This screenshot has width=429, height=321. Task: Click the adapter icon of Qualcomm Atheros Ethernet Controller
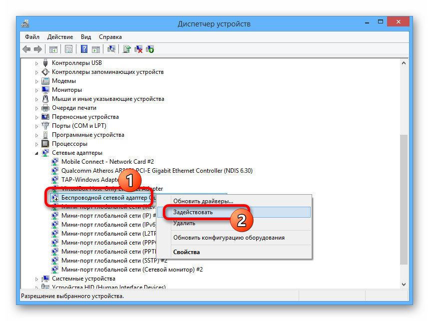tap(55, 171)
